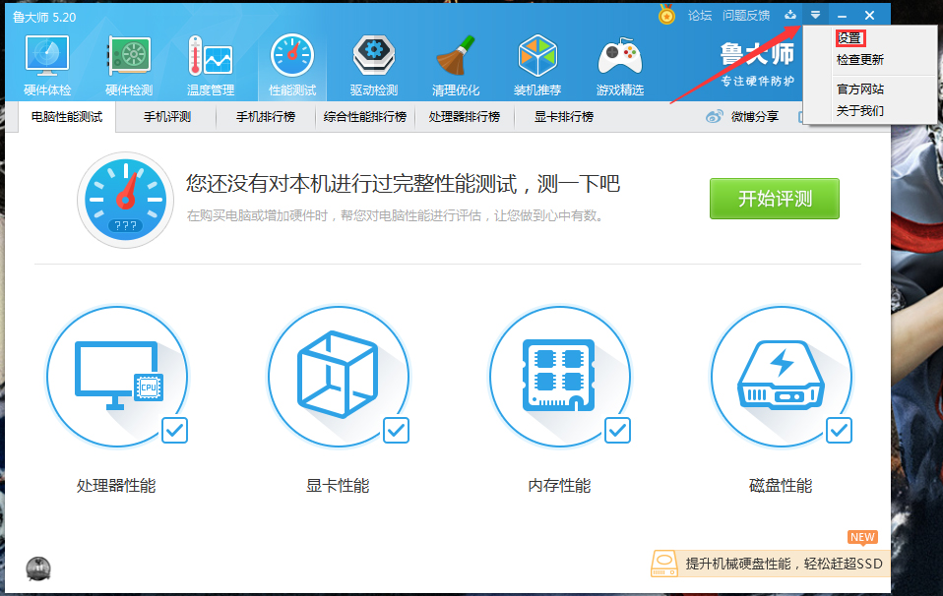Switch to 驱动检测 driver detection
Image resolution: width=943 pixels, height=596 pixels.
pos(373,63)
